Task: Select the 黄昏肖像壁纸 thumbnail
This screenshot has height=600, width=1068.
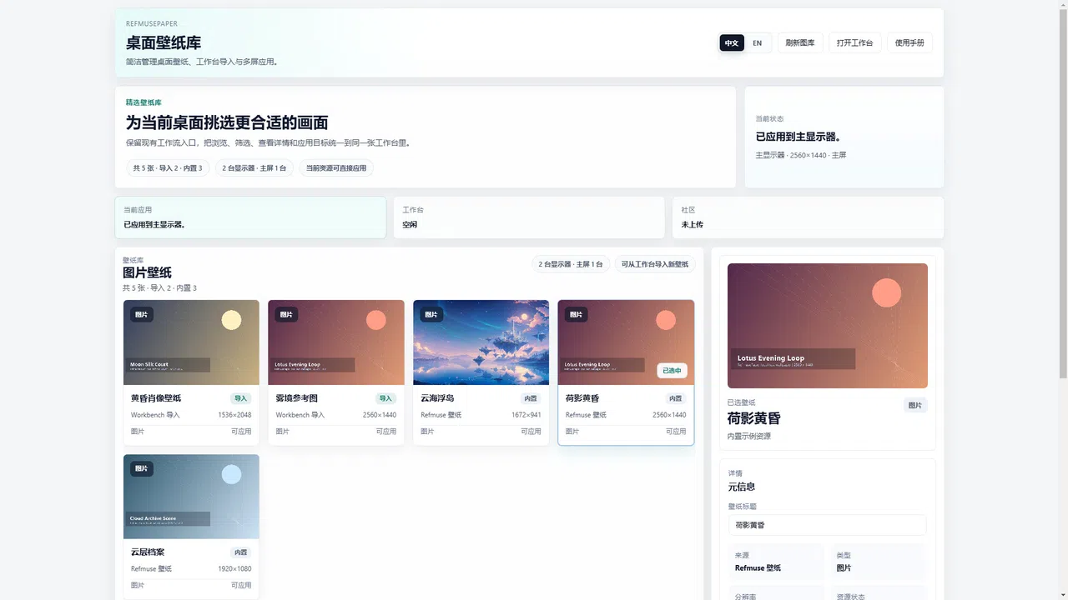Action: (191, 342)
